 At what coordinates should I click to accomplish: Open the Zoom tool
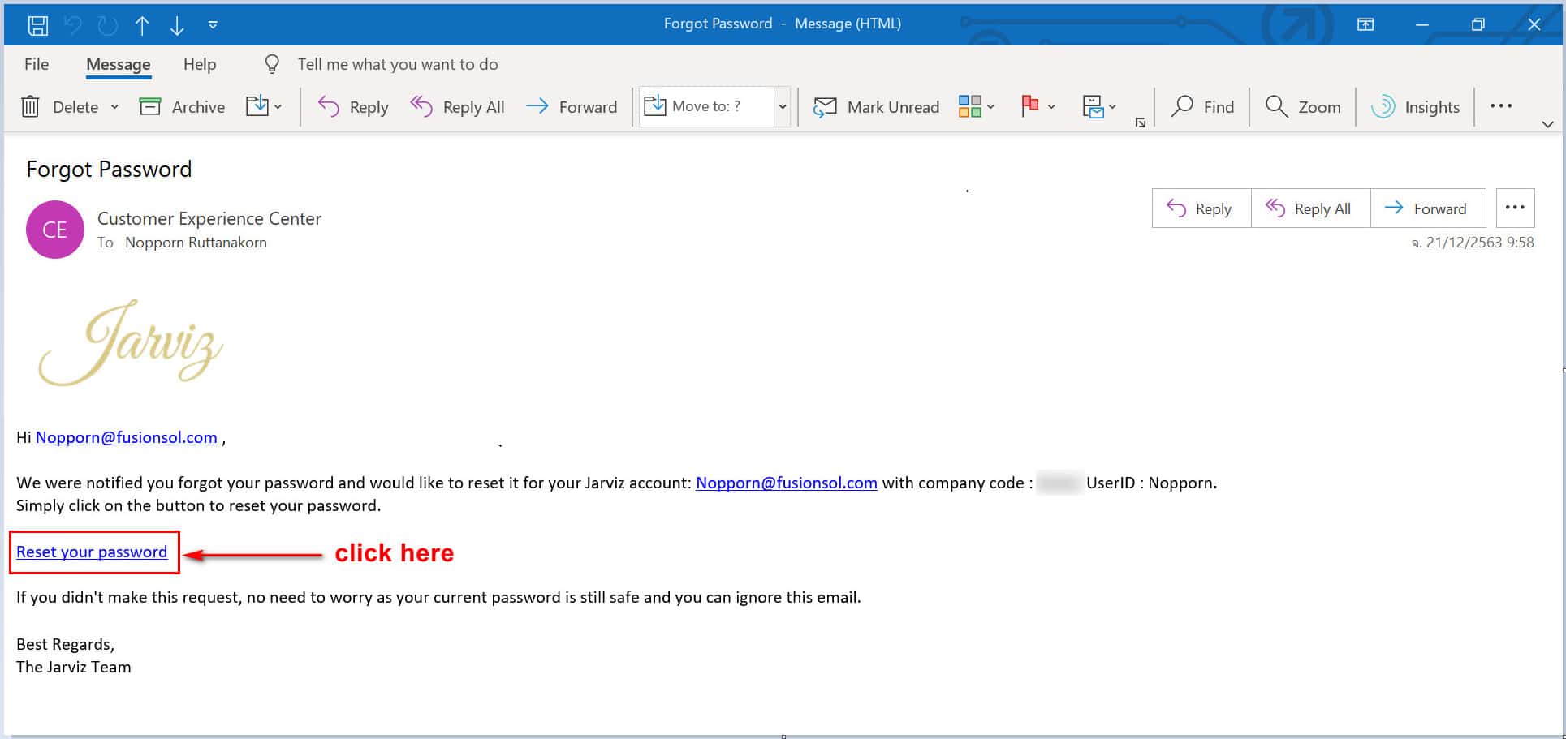pos(1303,107)
